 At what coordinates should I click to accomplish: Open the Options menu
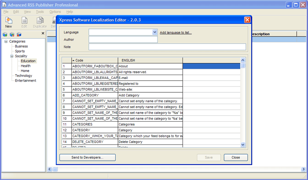click(x=55, y=12)
